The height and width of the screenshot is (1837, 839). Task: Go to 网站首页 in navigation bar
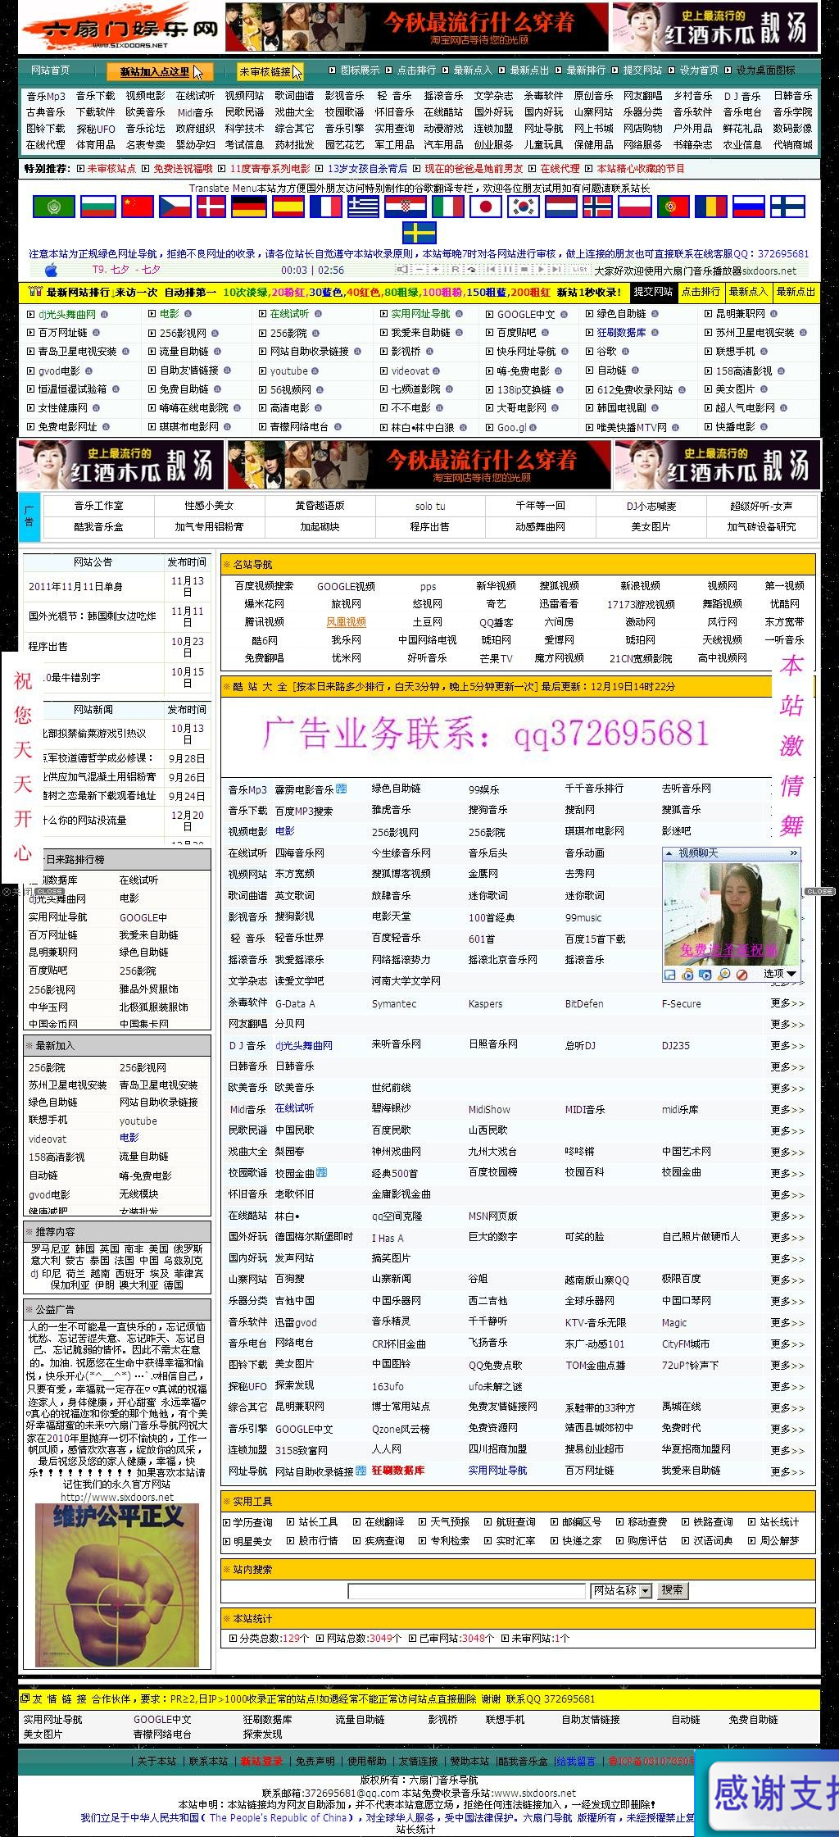pos(51,70)
